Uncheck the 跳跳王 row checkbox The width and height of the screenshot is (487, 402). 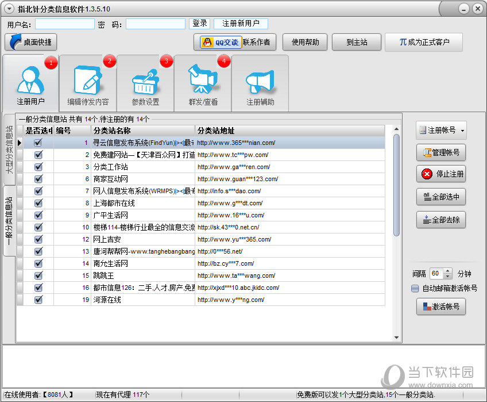click(x=38, y=275)
